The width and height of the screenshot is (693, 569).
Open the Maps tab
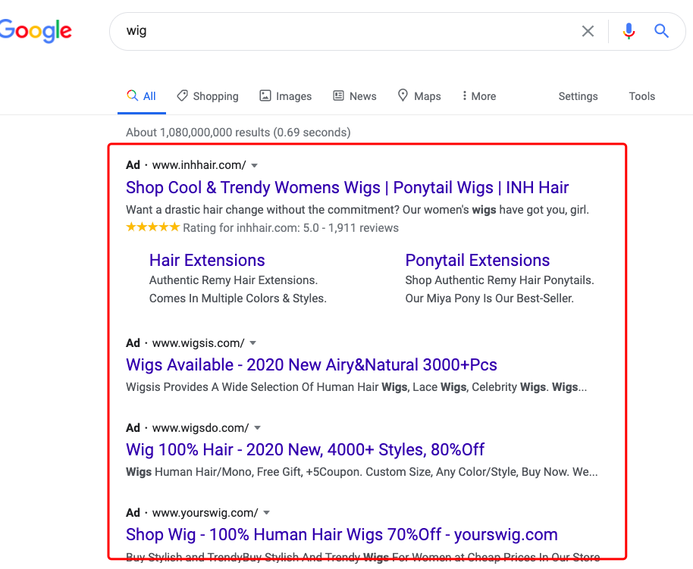click(x=419, y=96)
